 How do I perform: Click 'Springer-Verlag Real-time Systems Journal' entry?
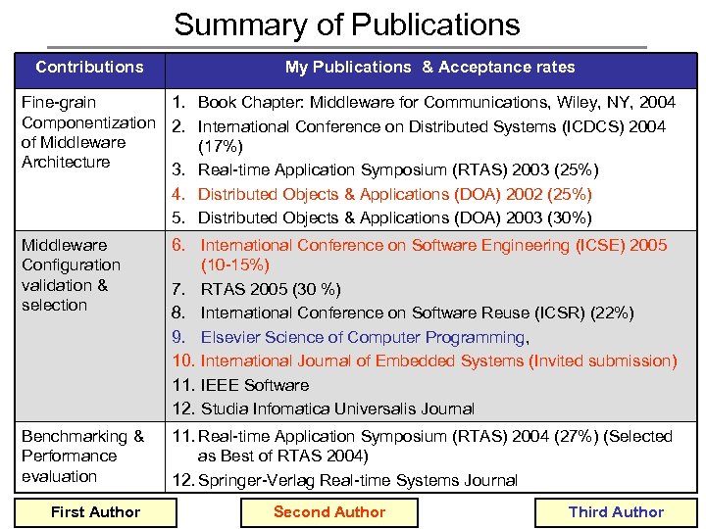(345, 480)
